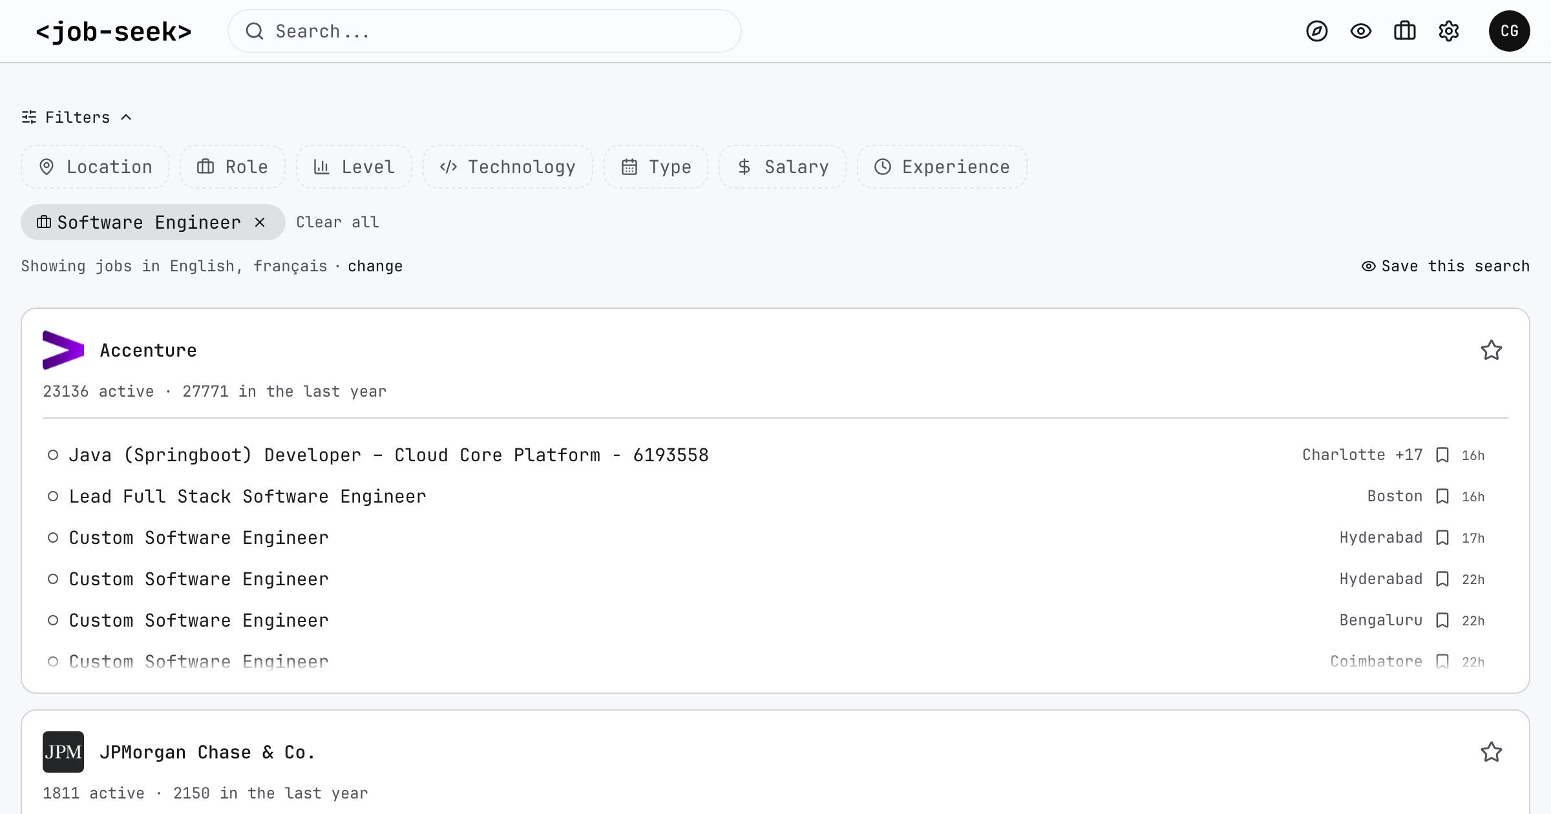1551x814 pixels.
Task: Bookmark the Charlotte +17 job
Action: click(1442, 455)
